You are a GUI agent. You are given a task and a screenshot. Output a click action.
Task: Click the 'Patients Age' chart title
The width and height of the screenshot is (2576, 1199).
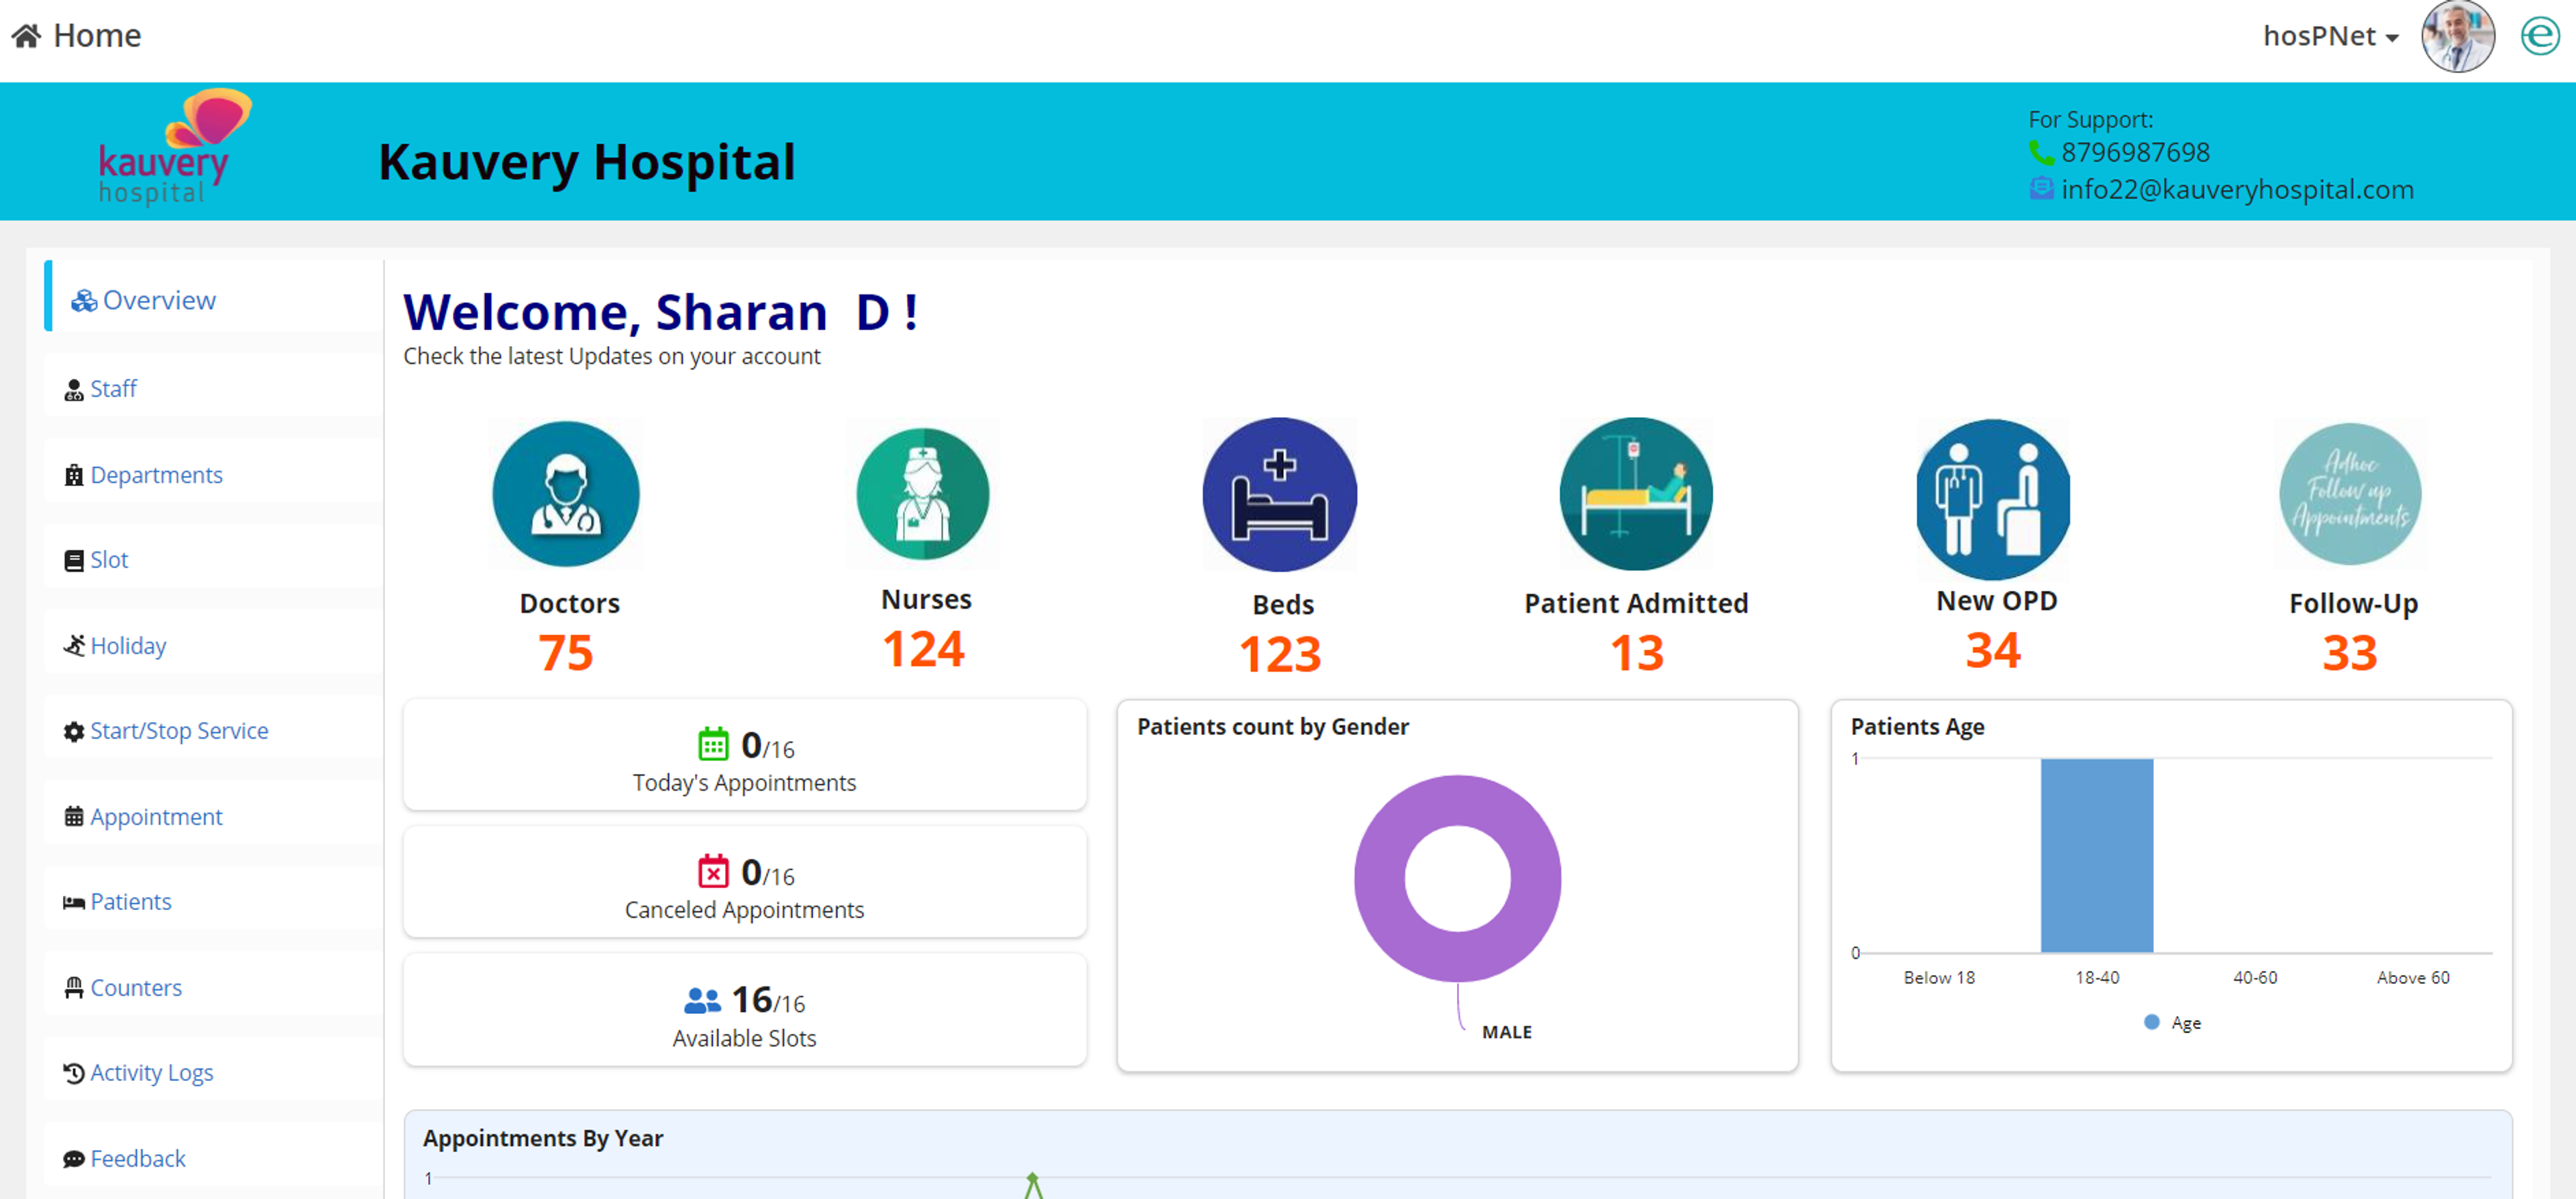pos(1917,727)
